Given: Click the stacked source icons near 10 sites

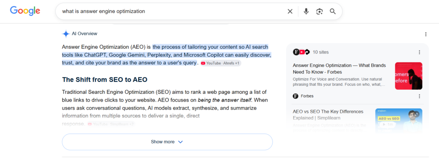Looking at the screenshot, I should click(301, 52).
